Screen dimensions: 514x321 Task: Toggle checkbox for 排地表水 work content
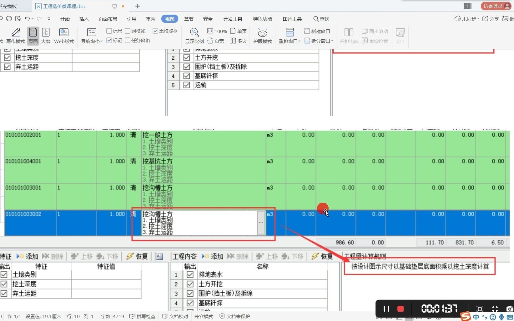click(190, 274)
